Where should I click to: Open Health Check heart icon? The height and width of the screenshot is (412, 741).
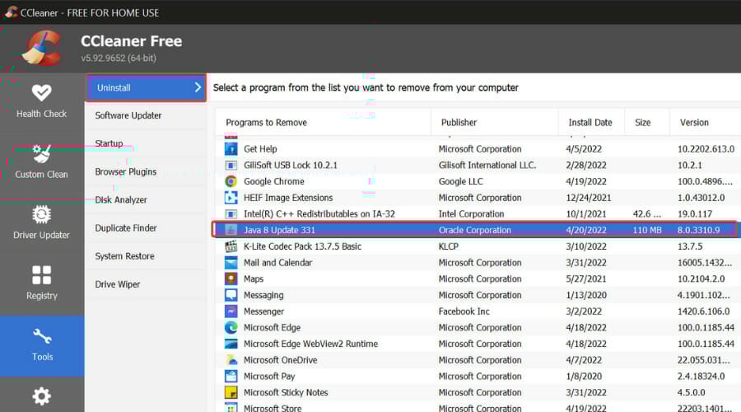(x=42, y=92)
